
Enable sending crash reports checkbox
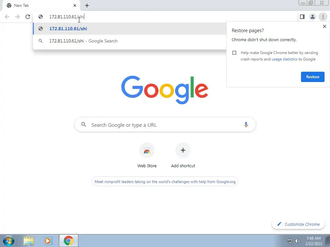click(234, 53)
